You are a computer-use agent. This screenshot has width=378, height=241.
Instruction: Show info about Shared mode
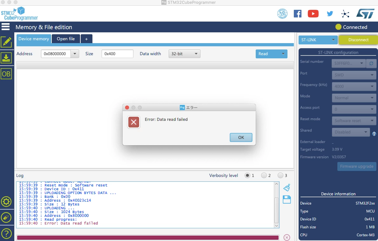pos(374,134)
